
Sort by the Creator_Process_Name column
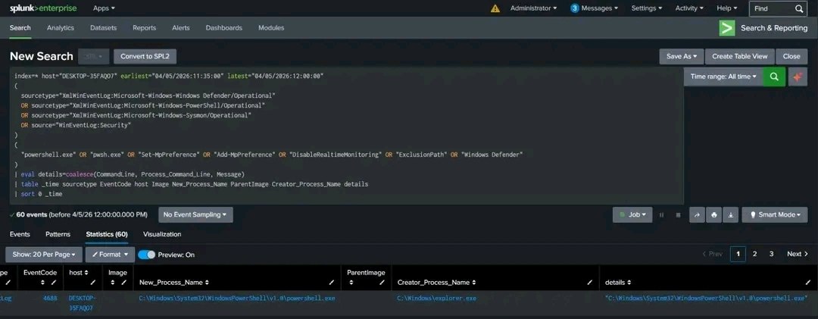click(436, 283)
